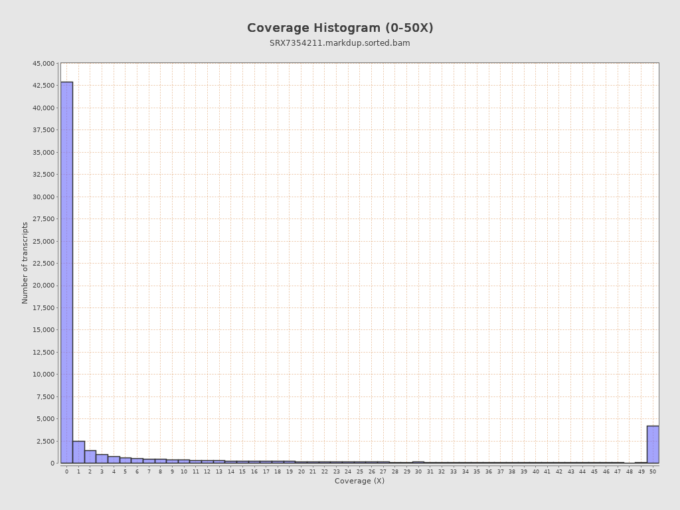Click the 42,500 y-axis tick label
The image size is (680, 510).
click(44, 86)
